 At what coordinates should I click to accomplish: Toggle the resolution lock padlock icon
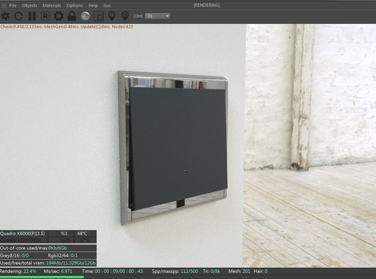(72, 16)
